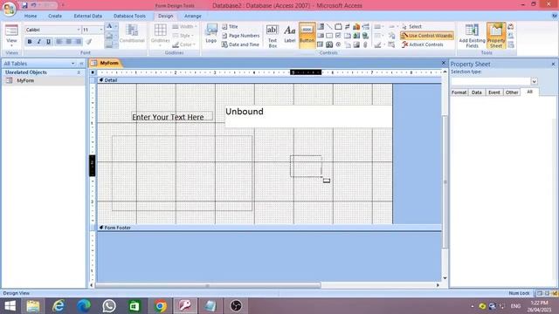
Task: Choose the Label control
Action: (x=289, y=34)
